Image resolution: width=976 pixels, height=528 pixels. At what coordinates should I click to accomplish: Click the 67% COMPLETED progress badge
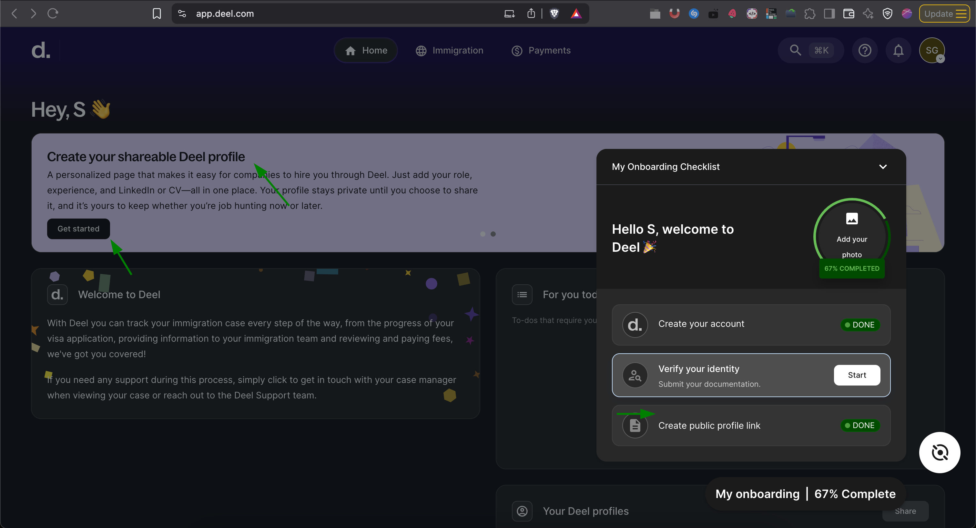(852, 269)
